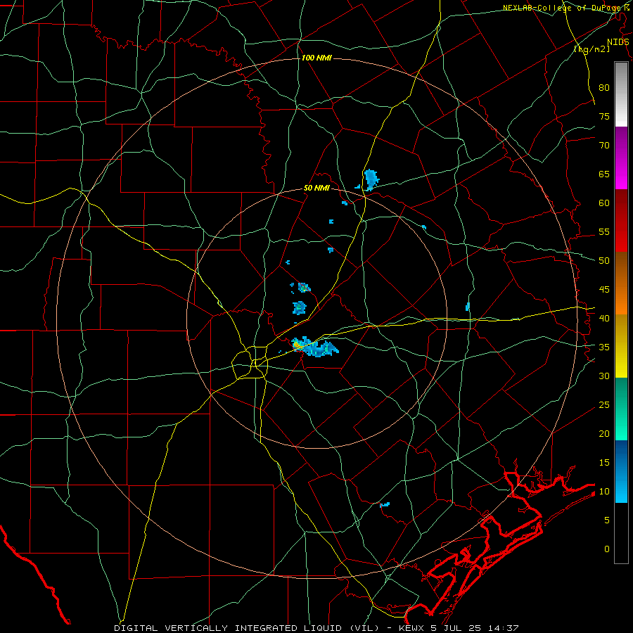Select the "60" value on the color scale

[604, 203]
